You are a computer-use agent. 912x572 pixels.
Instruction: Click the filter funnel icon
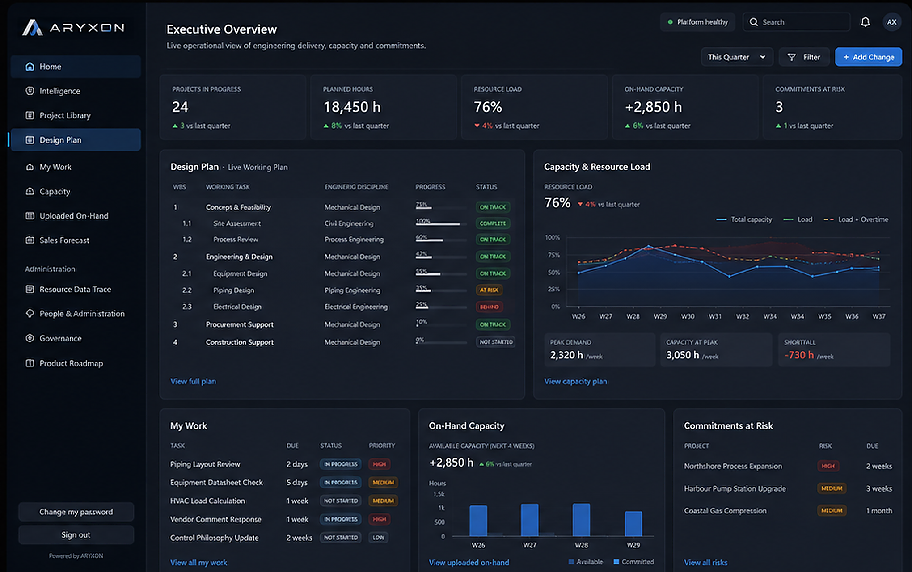click(791, 57)
